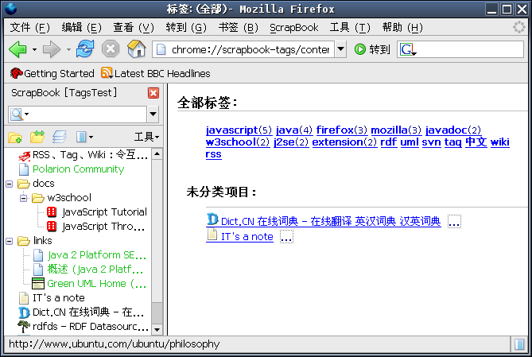
Task: Open the mozilla(3) tag link
Action: click(x=396, y=130)
